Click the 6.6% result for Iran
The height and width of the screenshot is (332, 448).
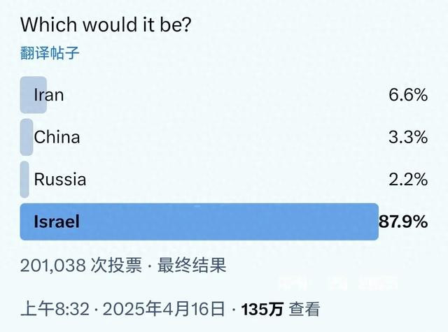pos(408,95)
